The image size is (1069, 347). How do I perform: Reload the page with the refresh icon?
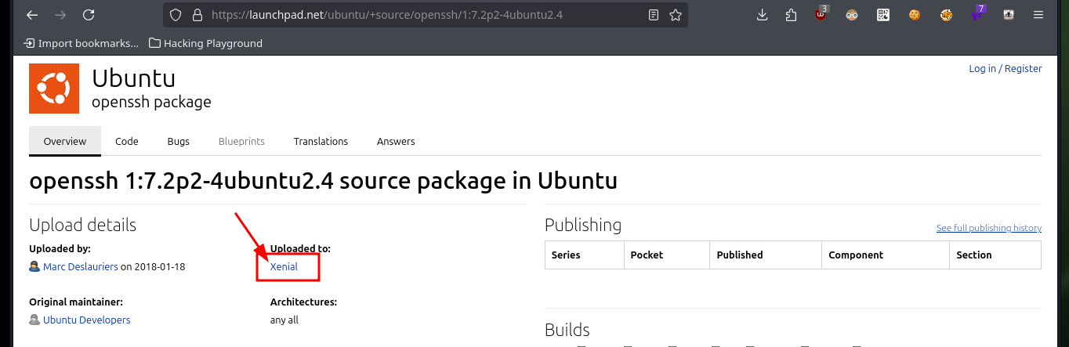[x=89, y=15]
